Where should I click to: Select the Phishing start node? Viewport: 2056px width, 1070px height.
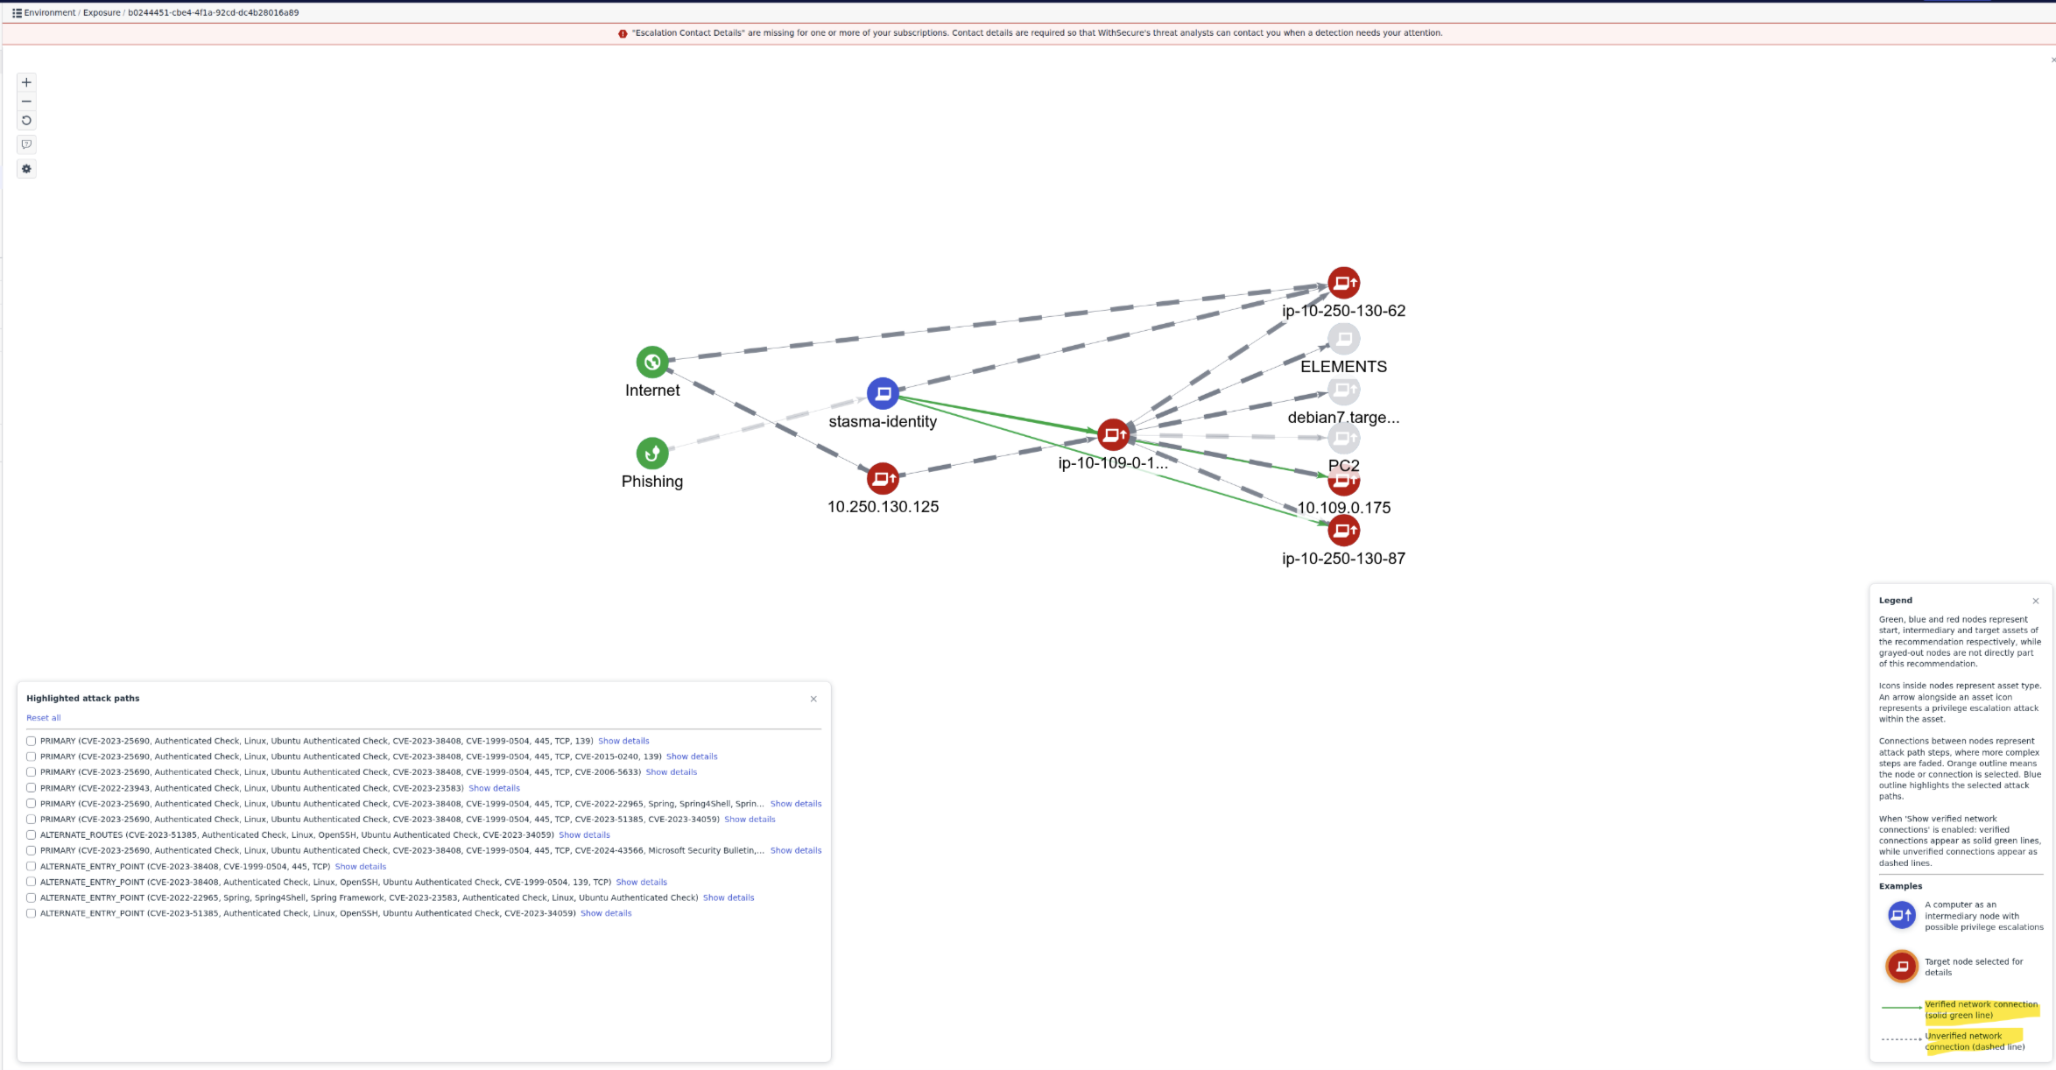[652, 453]
